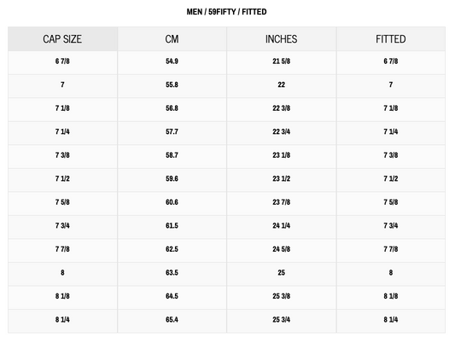Viewport: 455px width, 343px height.
Task: Select the INCHES column header
Action: 281,39
